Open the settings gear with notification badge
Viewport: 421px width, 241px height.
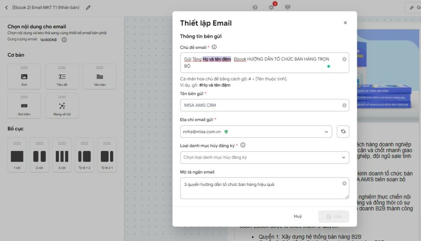point(271,7)
